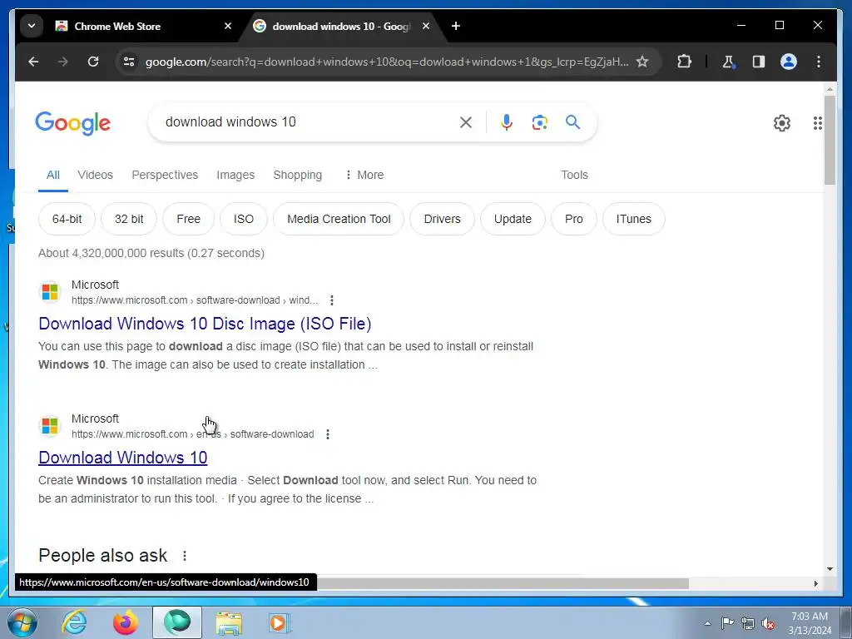The image size is (852, 639).
Task: Close the Chrome Web Store tab
Action: point(228,26)
